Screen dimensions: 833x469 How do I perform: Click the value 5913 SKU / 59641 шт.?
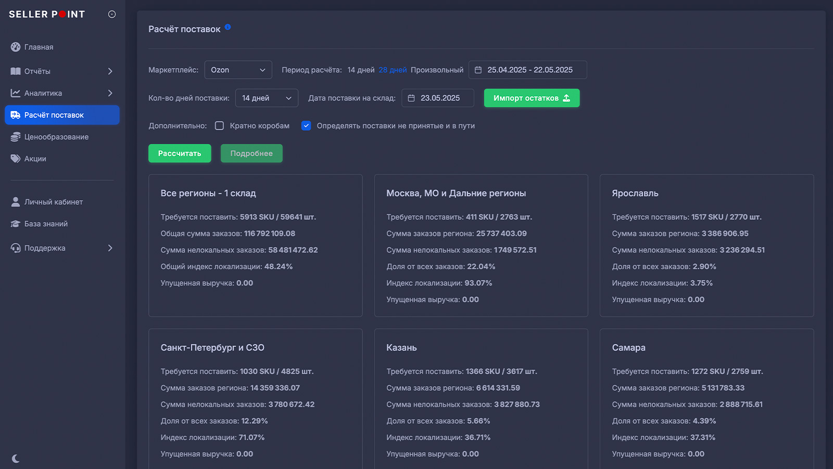click(278, 217)
